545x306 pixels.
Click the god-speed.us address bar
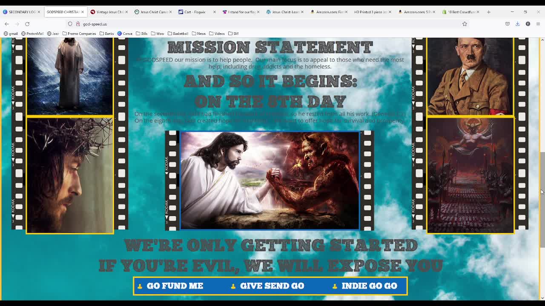(x=268, y=24)
